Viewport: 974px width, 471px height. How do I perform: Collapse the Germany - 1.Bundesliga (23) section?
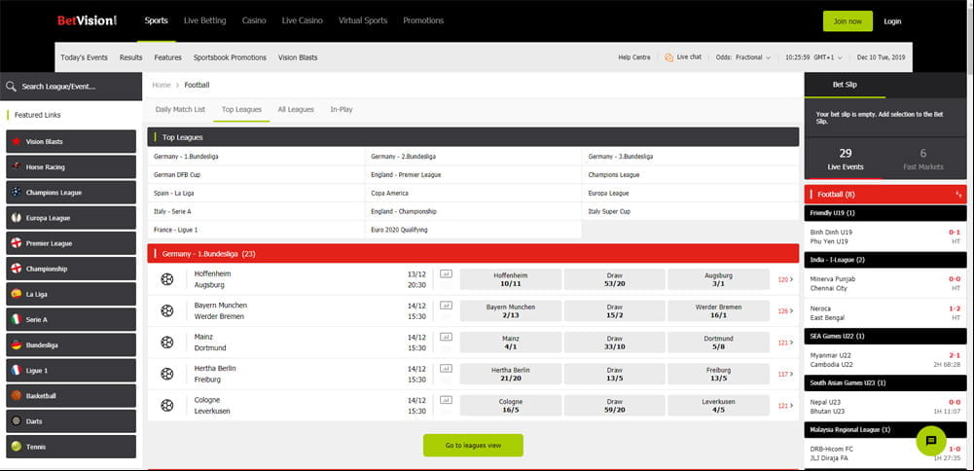pyautogui.click(x=473, y=254)
